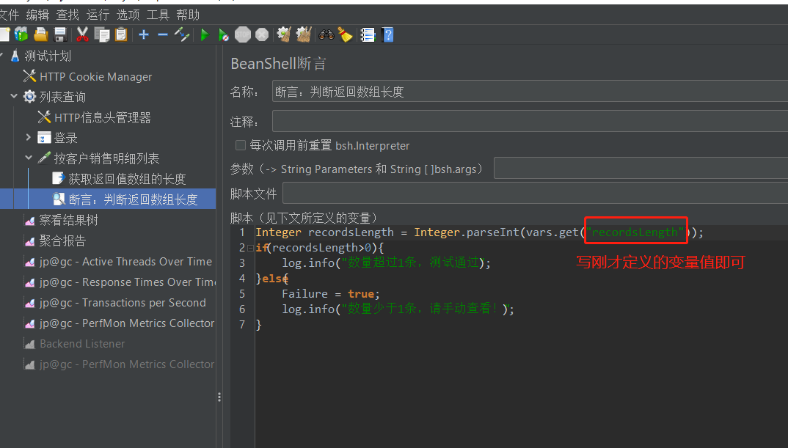Click the Stop test icon
Viewport: 788px width, 448px height.
(243, 34)
